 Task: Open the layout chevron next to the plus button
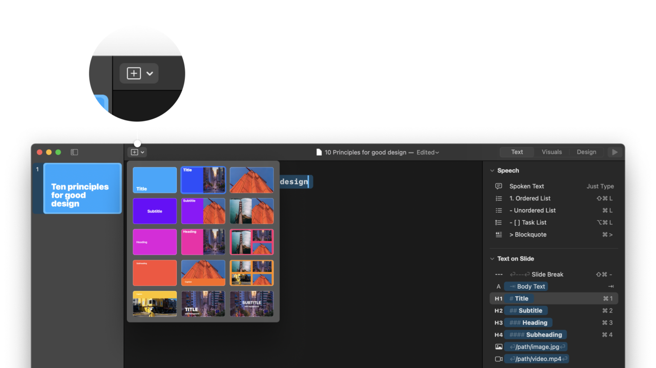click(142, 152)
